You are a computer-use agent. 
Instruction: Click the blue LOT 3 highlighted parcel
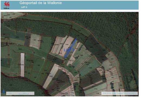[71, 48]
